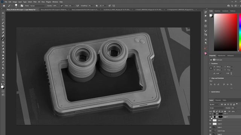Click the rainbow hue slider strip

[240, 32]
